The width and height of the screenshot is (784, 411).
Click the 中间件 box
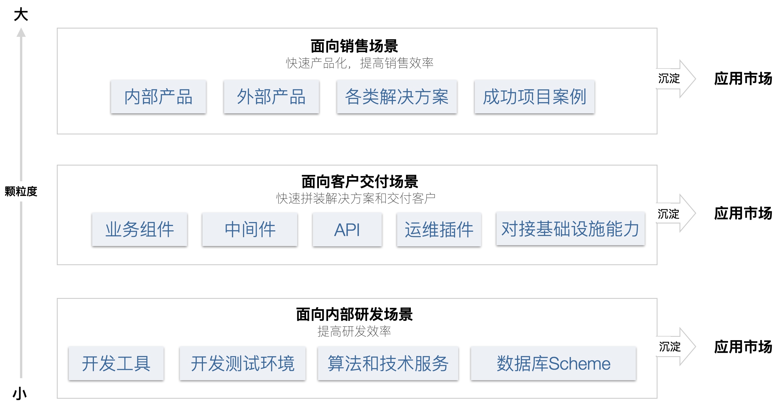coord(250,229)
